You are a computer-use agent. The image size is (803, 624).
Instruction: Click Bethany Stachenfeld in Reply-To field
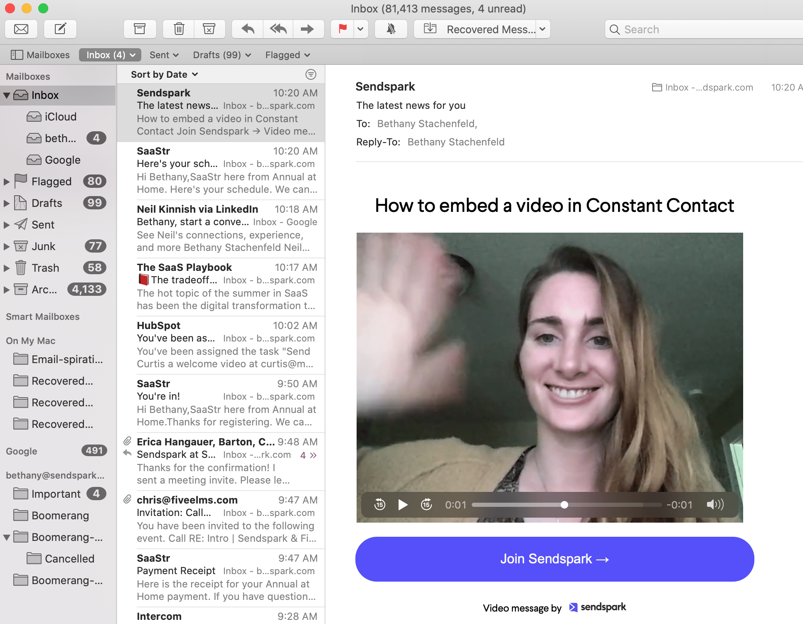[x=456, y=142]
